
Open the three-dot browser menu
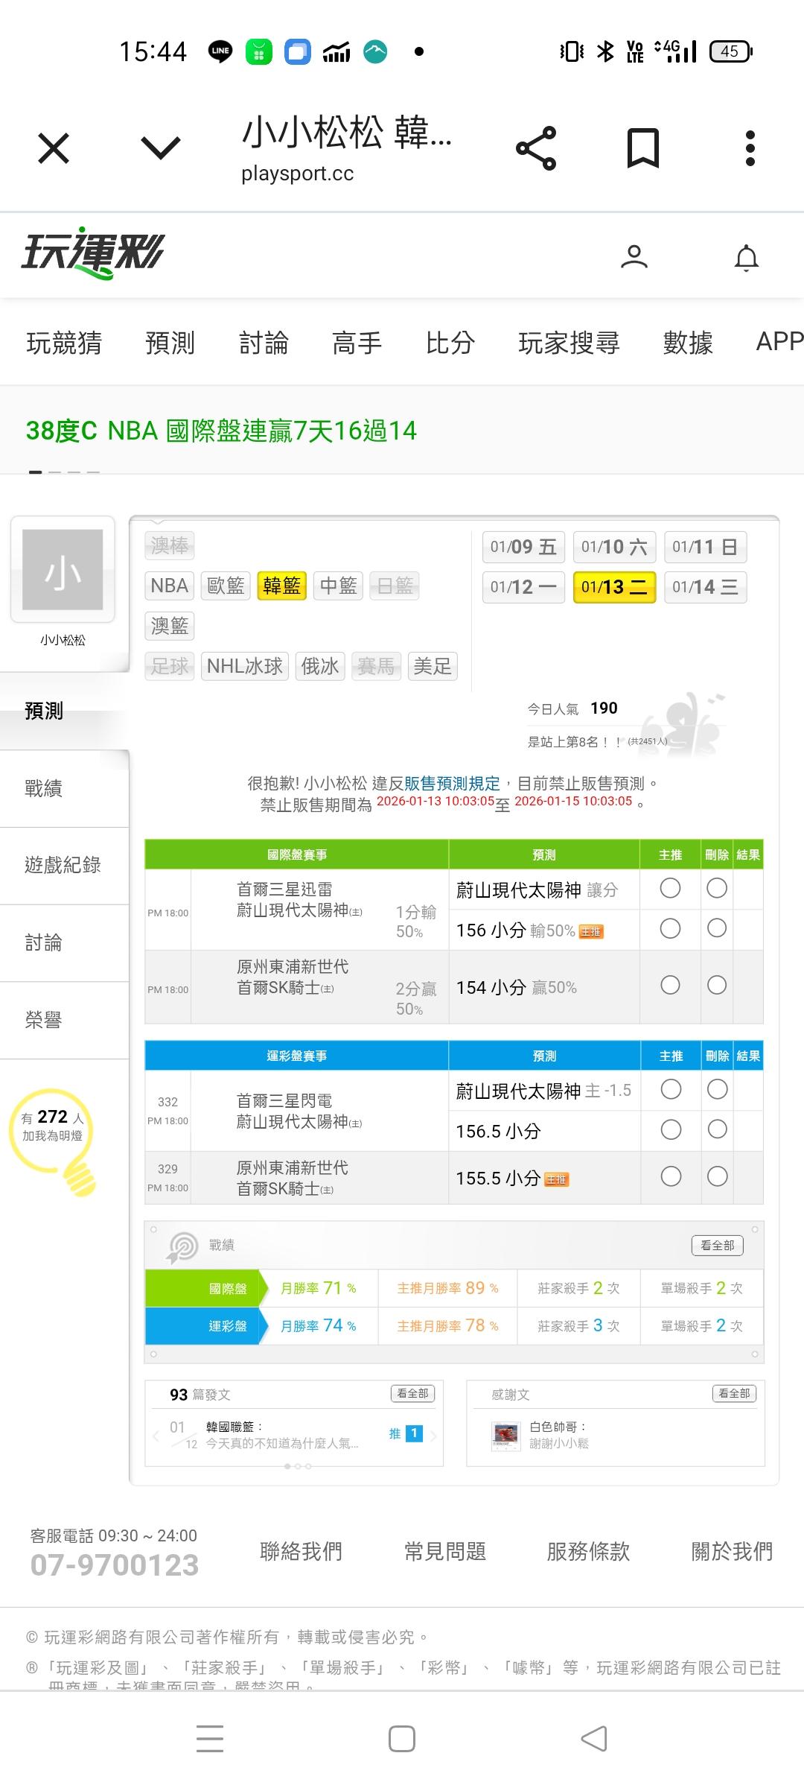tap(750, 148)
